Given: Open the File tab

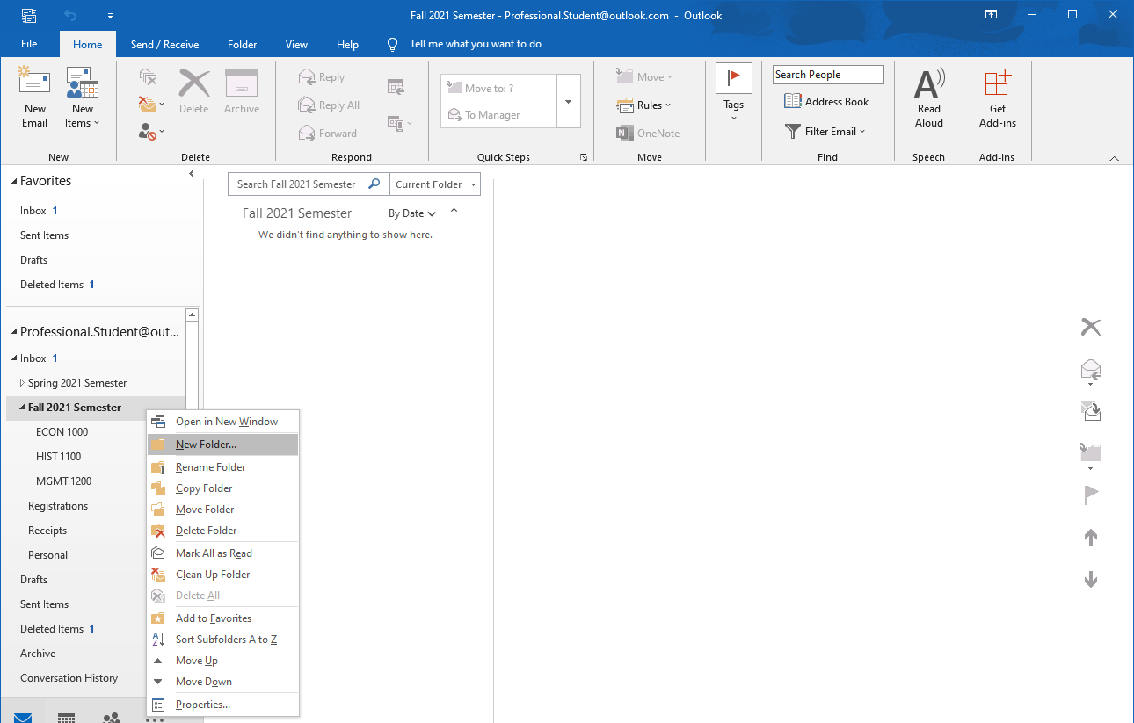Looking at the screenshot, I should tap(29, 45).
